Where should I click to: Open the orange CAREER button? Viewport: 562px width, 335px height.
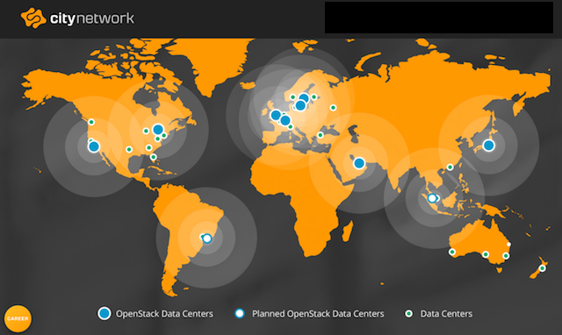tap(18, 318)
